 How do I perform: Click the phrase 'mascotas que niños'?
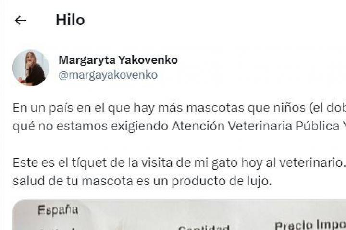[x=246, y=108]
